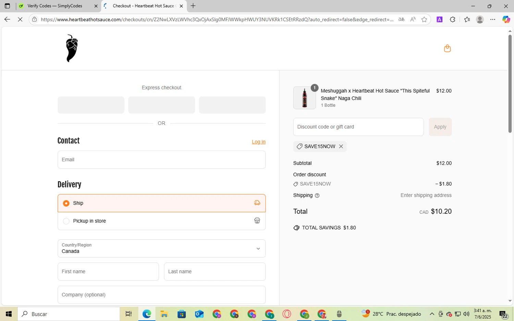Close the Checkout Heartbeat Hot Sauce tab
The width and height of the screenshot is (514, 321).
(181, 6)
